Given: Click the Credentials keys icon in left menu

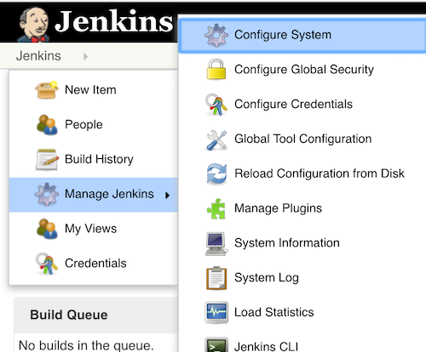Looking at the screenshot, I should (47, 264).
